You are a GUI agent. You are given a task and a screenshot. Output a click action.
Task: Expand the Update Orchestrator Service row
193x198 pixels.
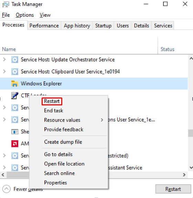point(4,59)
